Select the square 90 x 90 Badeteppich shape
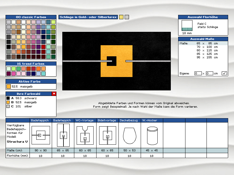 [41, 135]
